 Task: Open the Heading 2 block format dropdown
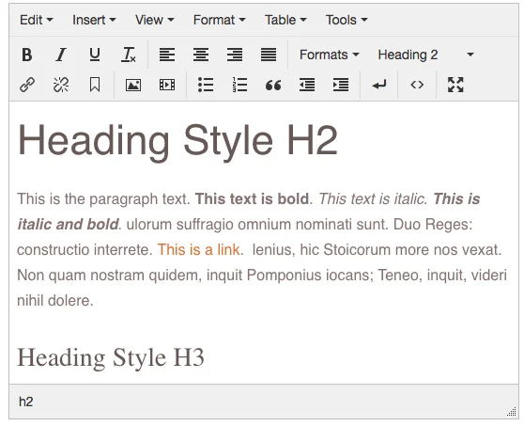point(425,55)
